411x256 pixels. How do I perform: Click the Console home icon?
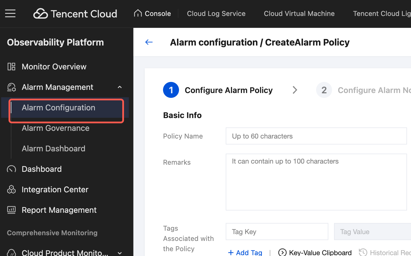pyautogui.click(x=138, y=13)
